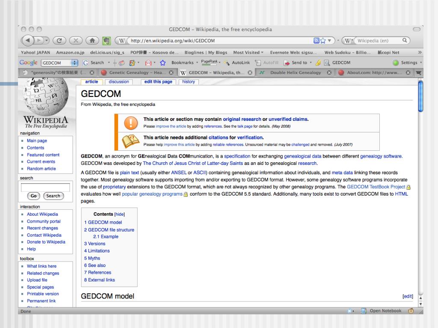438x328 pixels.
Task: Open GEDCOM TestBook Project link
Action: pyautogui.click(x=376, y=187)
